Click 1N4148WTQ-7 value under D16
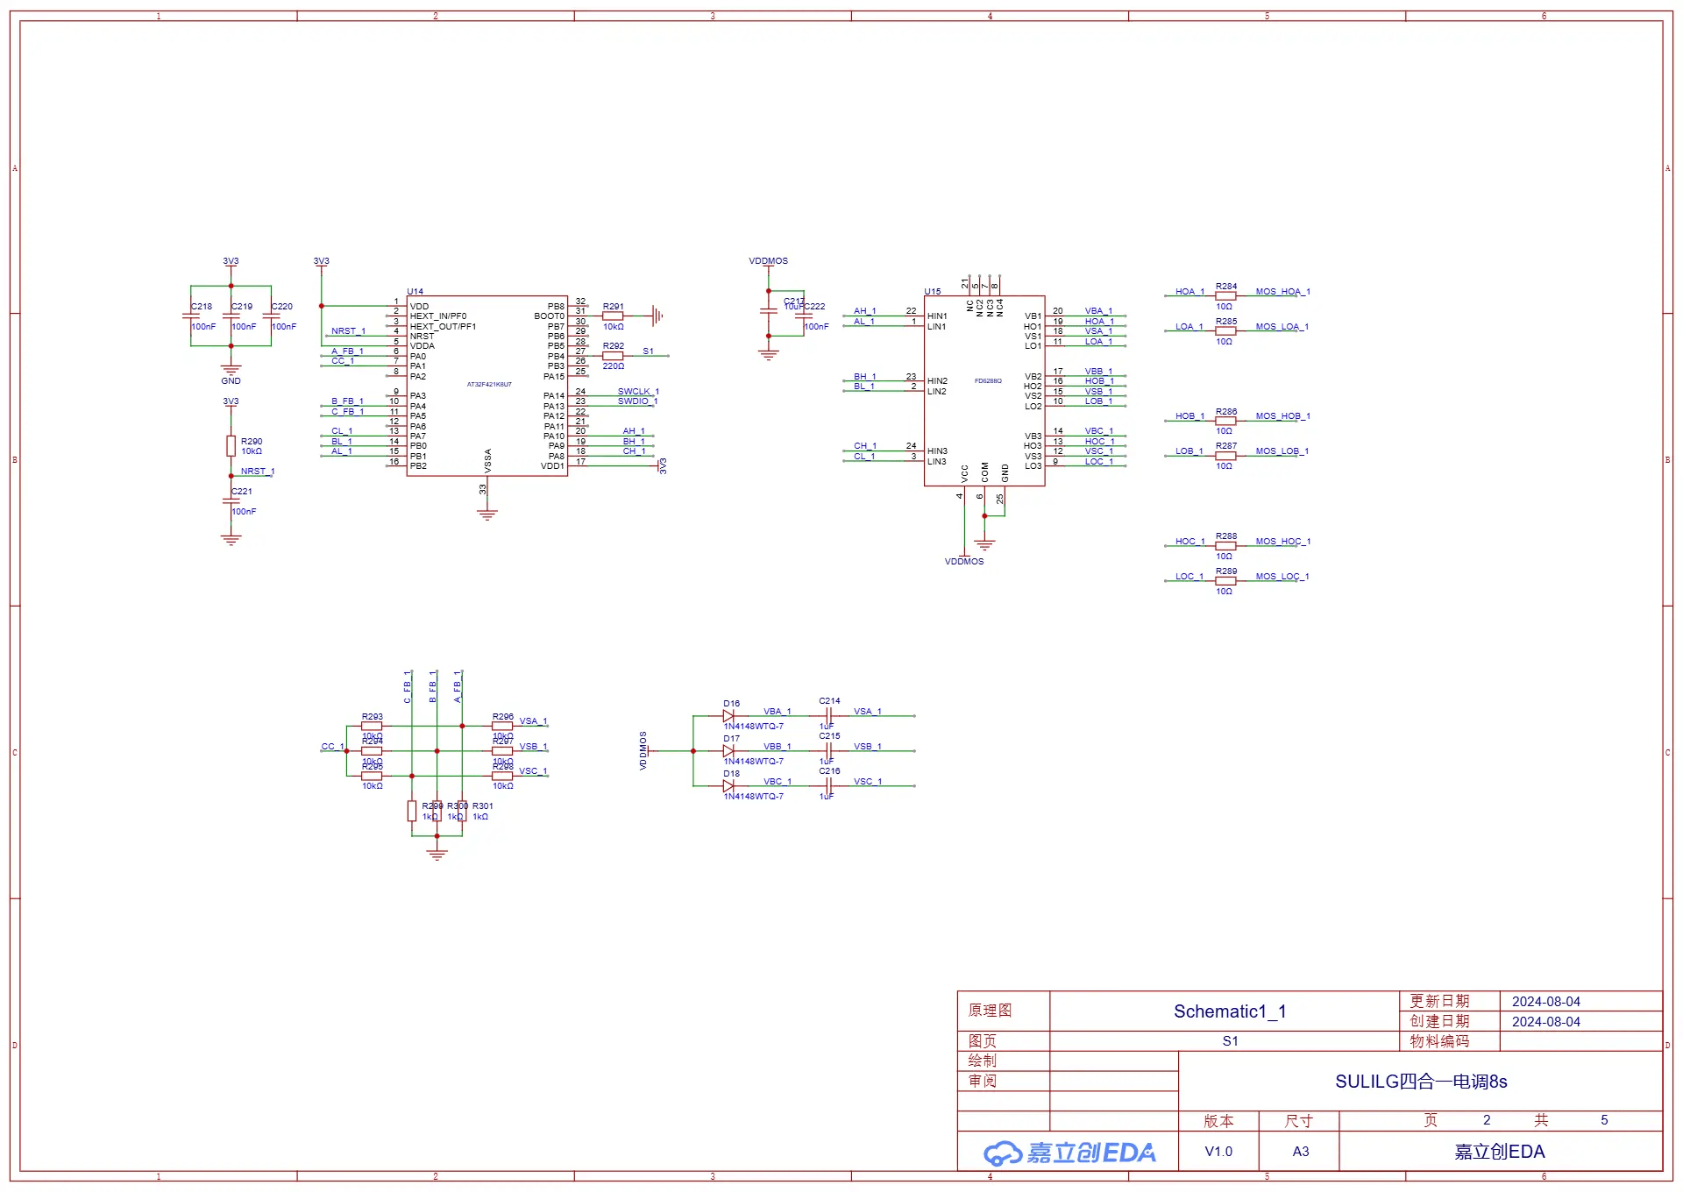The width and height of the screenshot is (1683, 1192). point(754,727)
